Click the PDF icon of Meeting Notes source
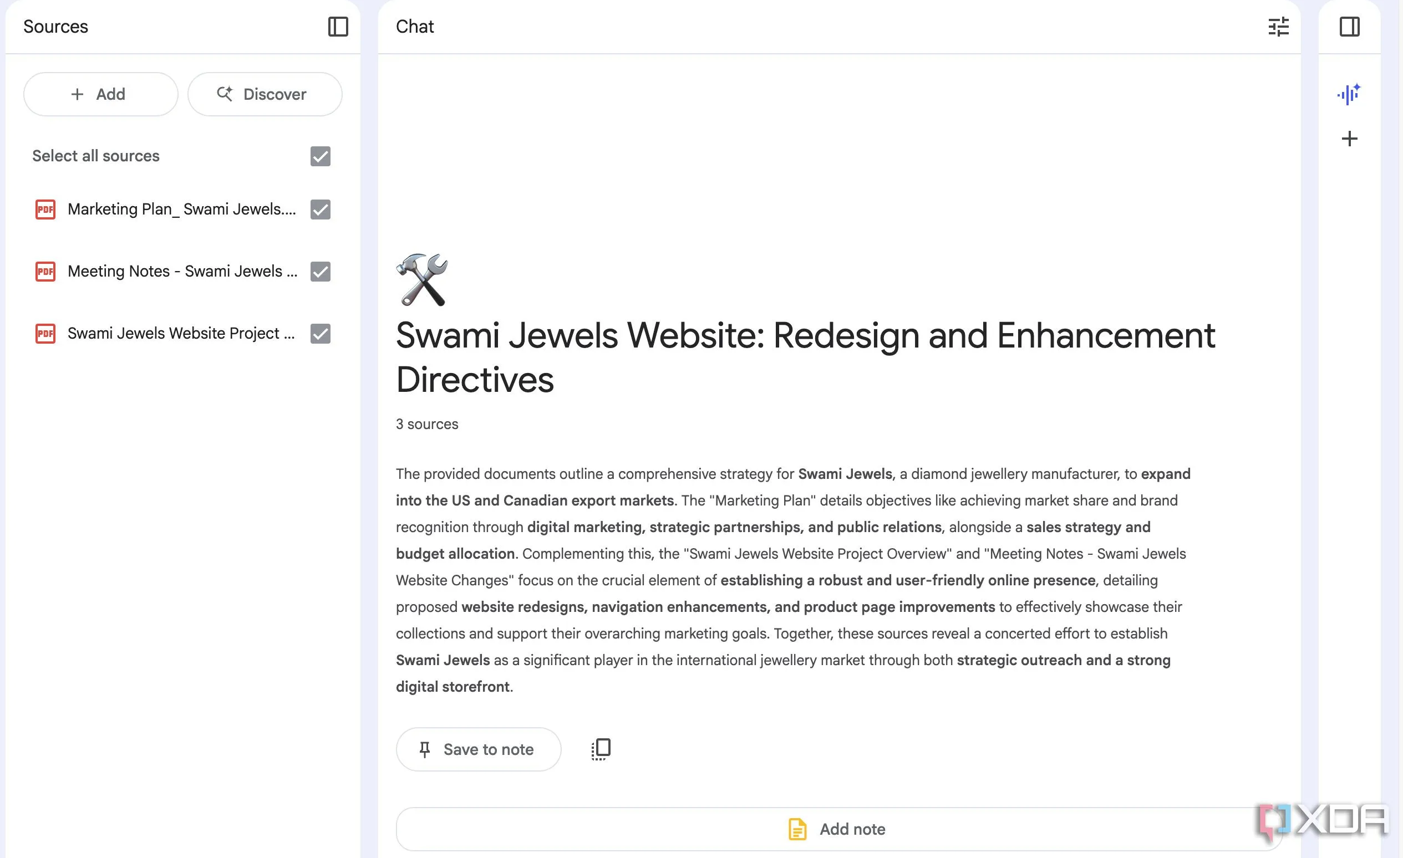The image size is (1403, 858). [x=45, y=272]
